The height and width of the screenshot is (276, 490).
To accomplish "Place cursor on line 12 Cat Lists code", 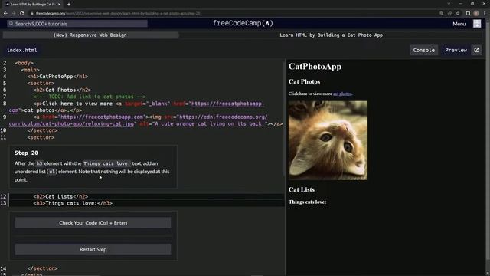I will click(60, 196).
